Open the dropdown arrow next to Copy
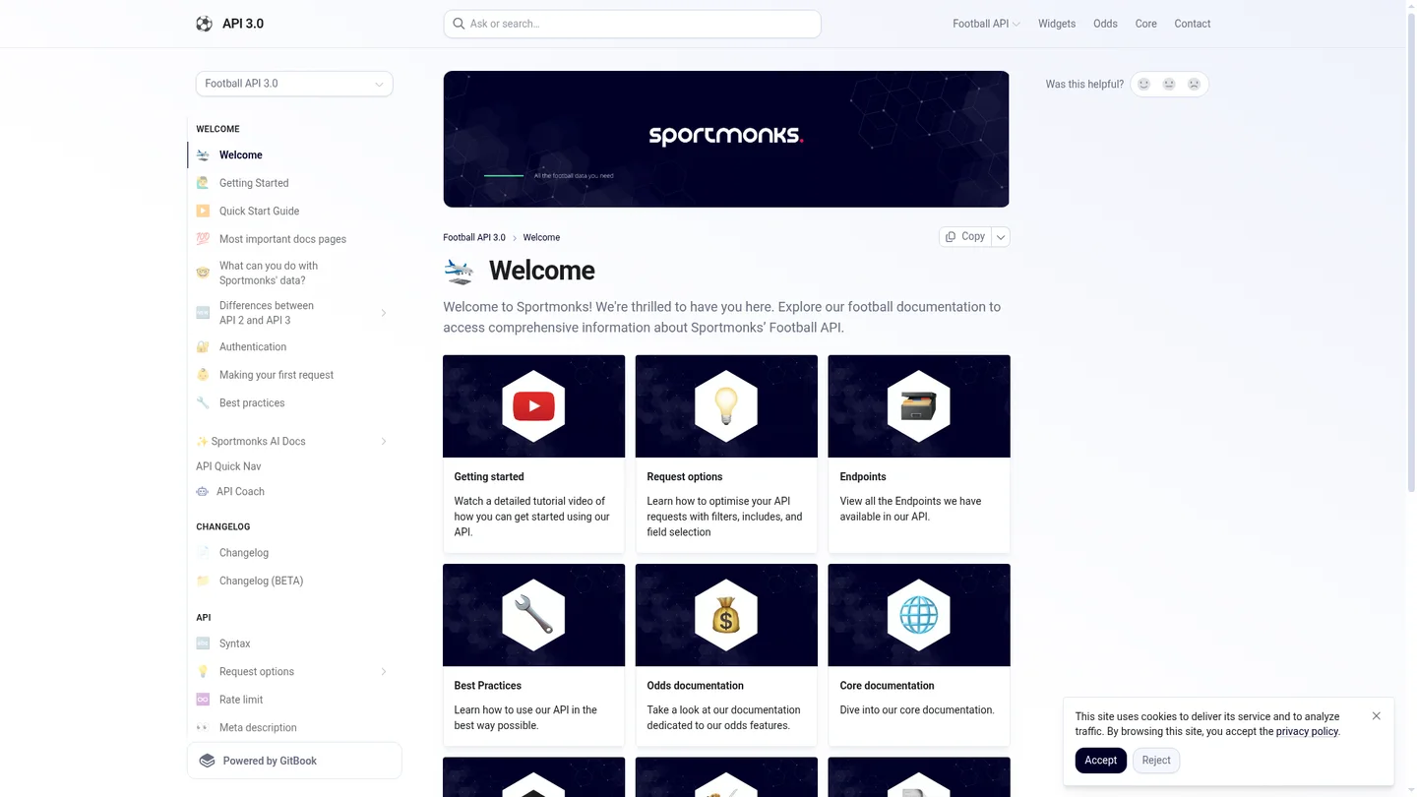The height and width of the screenshot is (797, 1417). 1001,236
